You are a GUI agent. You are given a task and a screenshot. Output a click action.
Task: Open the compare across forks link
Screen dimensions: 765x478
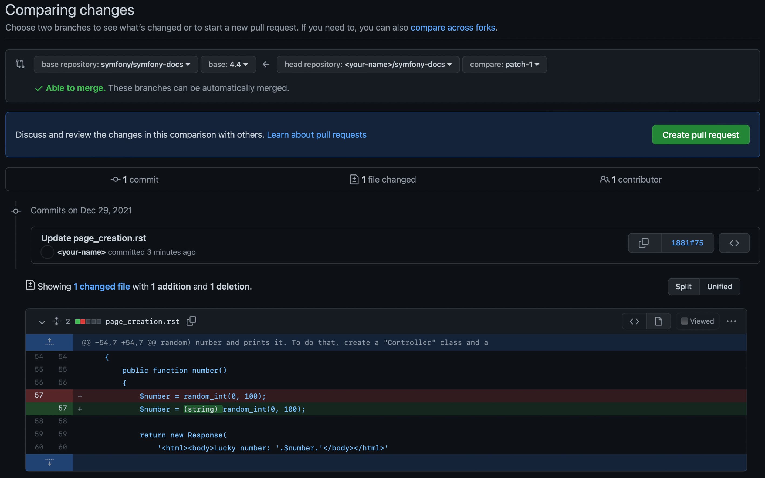453,28
